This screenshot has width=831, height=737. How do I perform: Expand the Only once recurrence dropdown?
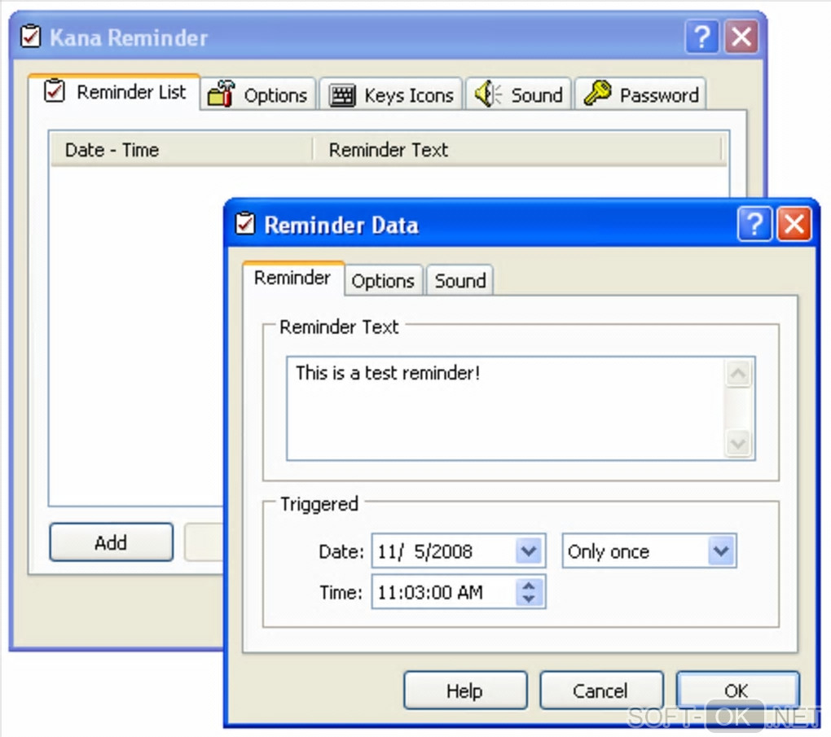[x=721, y=551]
